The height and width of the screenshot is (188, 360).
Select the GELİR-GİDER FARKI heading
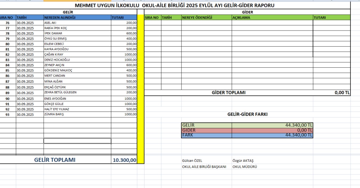247,114
